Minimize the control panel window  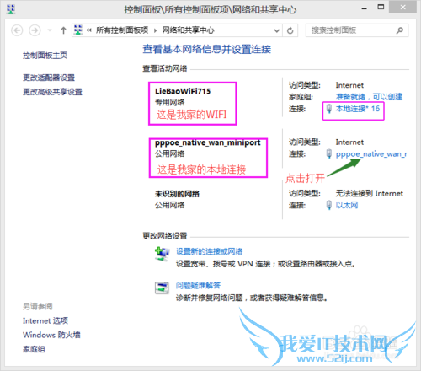pos(365,8)
